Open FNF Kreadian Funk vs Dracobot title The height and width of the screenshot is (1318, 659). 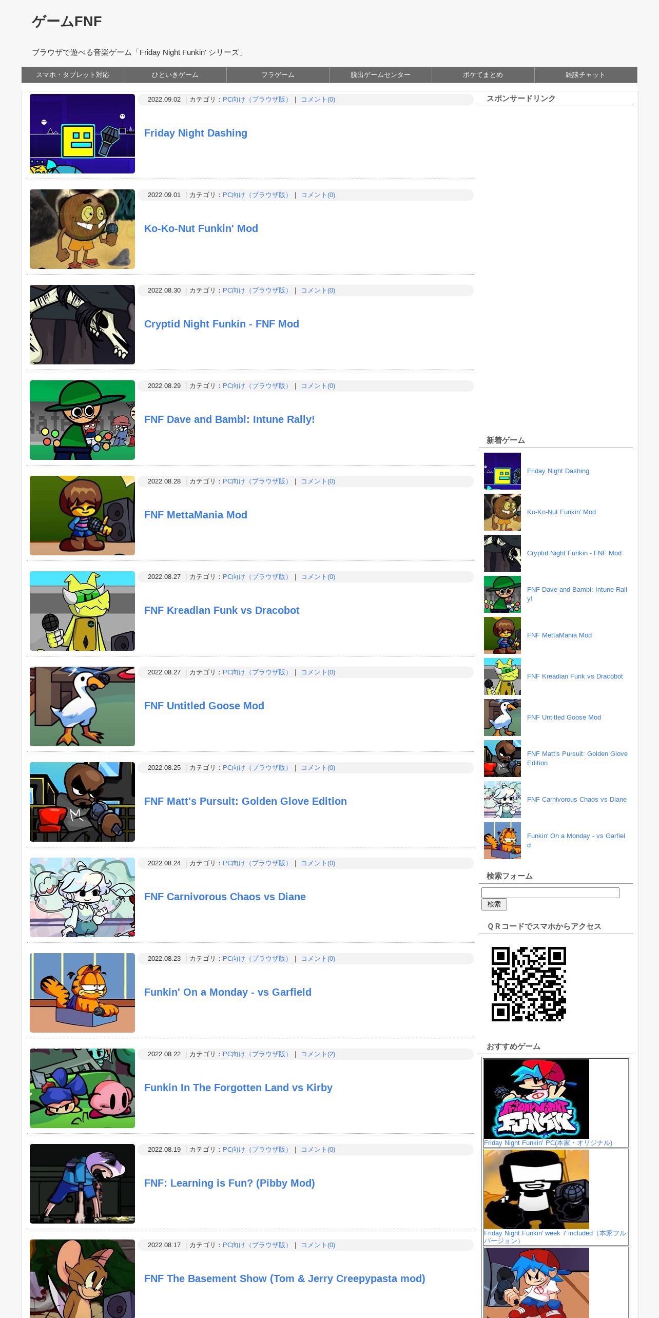[222, 610]
